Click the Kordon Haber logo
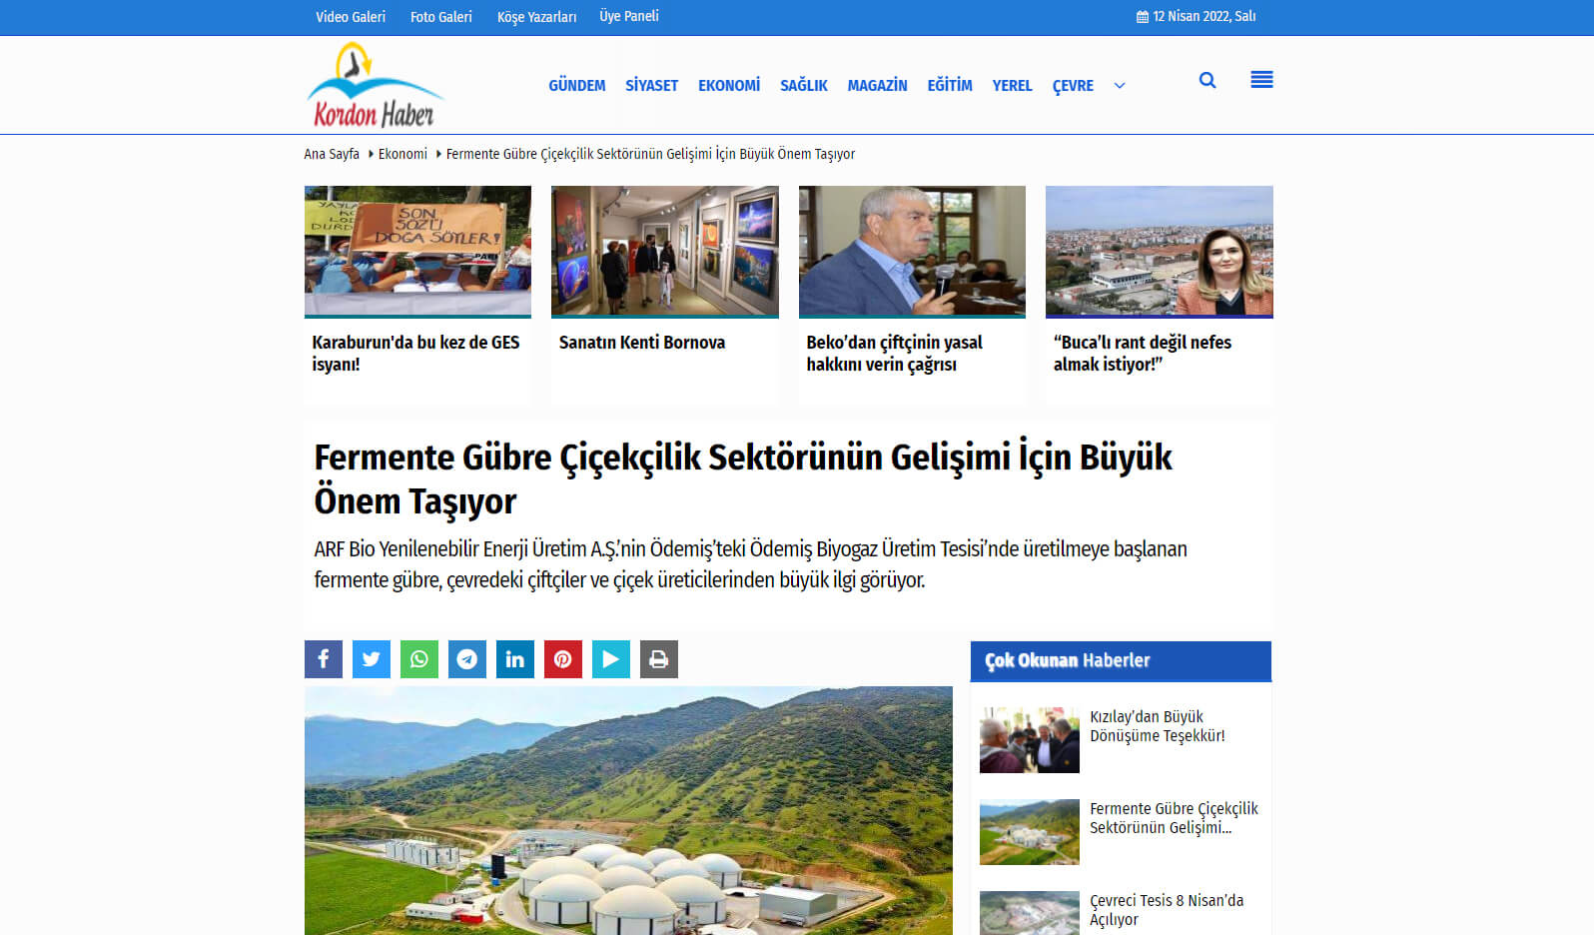This screenshot has width=1594, height=935. [x=376, y=85]
